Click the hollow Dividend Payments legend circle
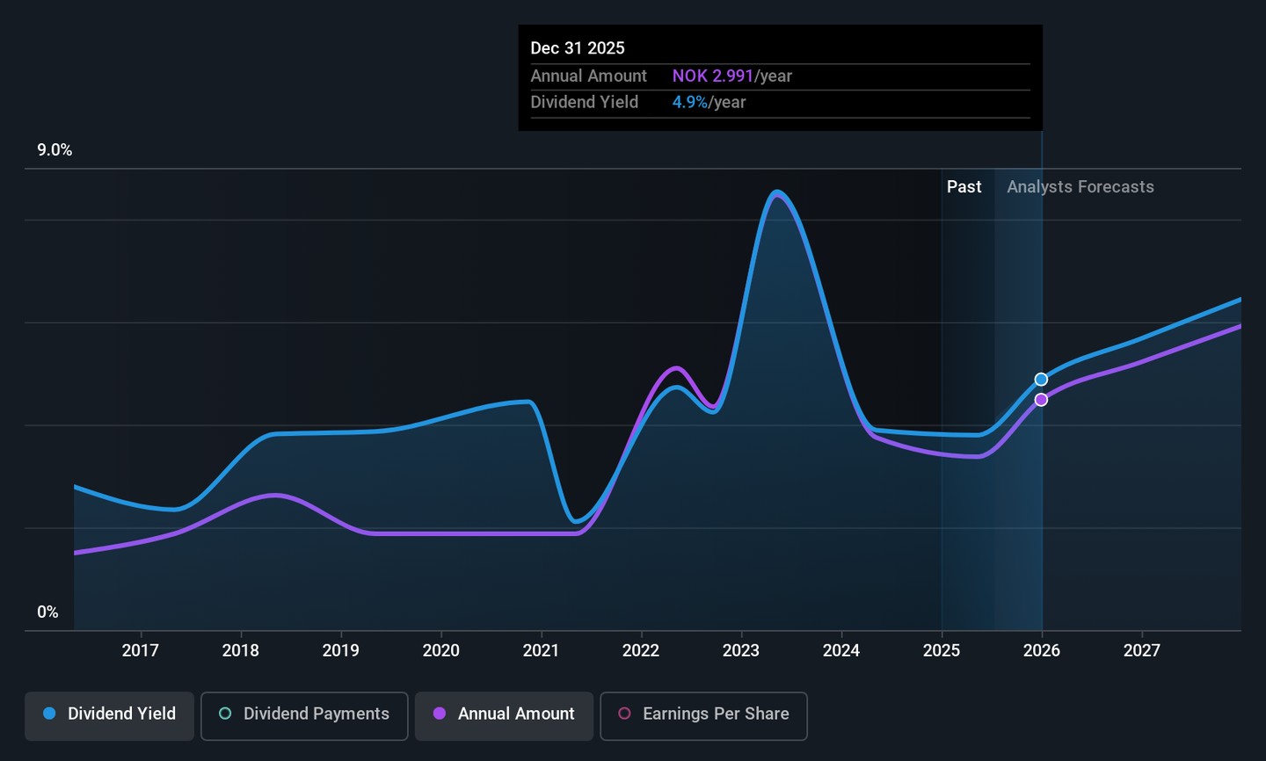 [225, 714]
